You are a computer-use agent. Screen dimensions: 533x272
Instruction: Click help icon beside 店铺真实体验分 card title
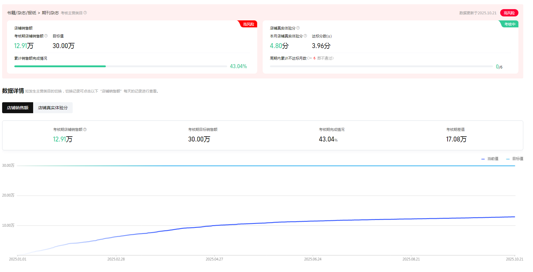(x=298, y=28)
